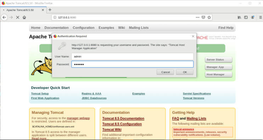The image size is (263, 140).
Task: Open the FAQ link in Getting Help
Action: [x=175, y=118]
